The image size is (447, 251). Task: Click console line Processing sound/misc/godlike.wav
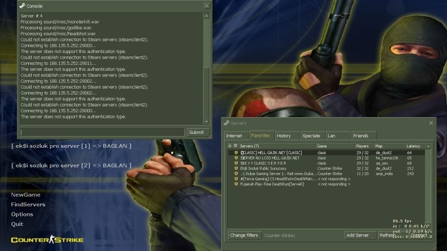pyautogui.click(x=56, y=27)
